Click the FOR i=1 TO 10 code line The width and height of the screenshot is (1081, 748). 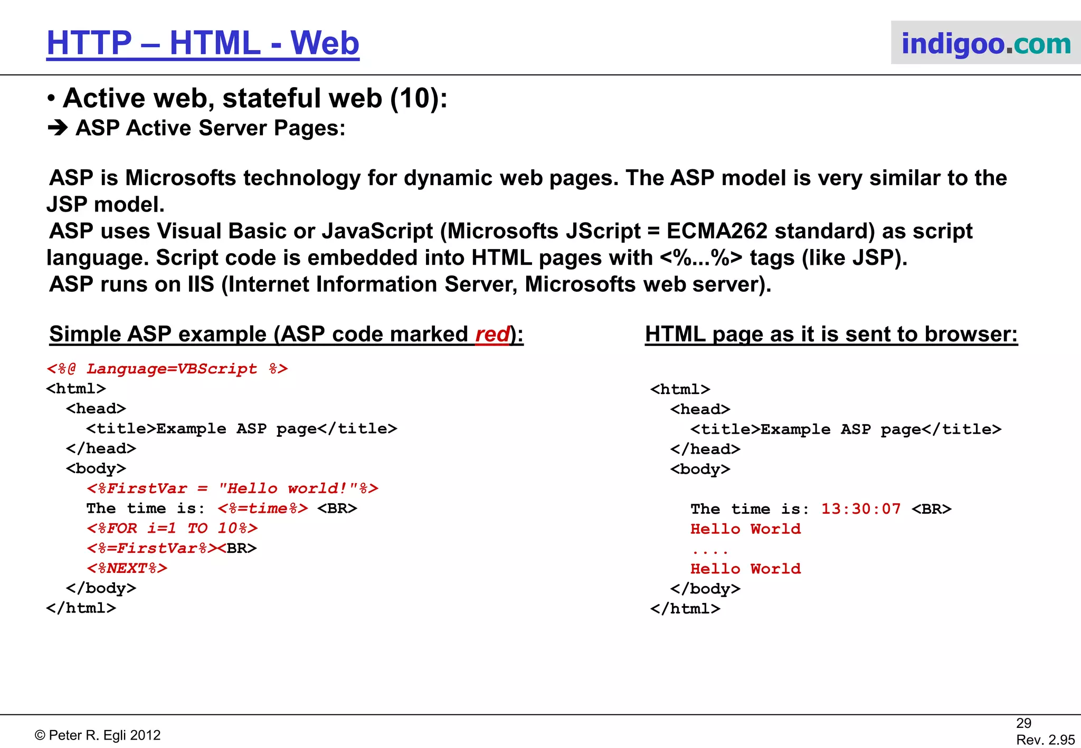[x=172, y=529]
